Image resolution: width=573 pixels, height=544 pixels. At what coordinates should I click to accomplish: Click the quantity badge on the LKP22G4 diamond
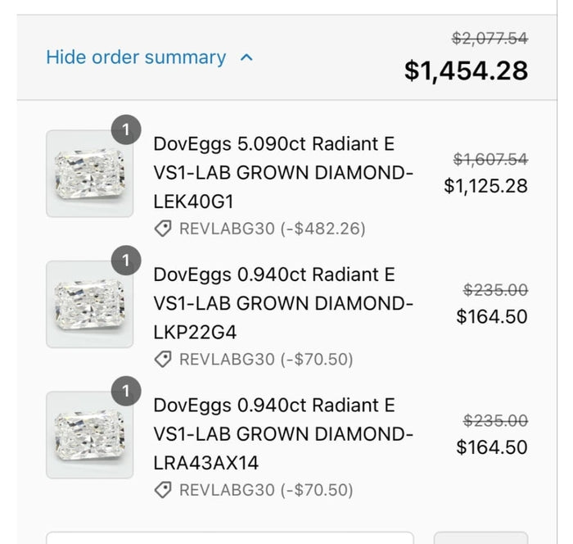126,261
